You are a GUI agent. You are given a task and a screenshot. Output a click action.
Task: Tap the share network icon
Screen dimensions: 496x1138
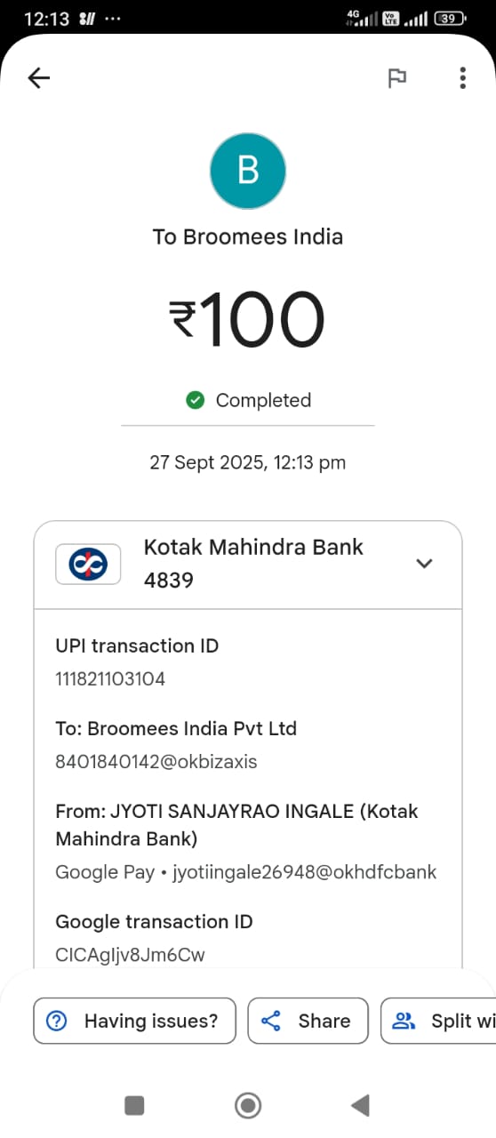271,1021
